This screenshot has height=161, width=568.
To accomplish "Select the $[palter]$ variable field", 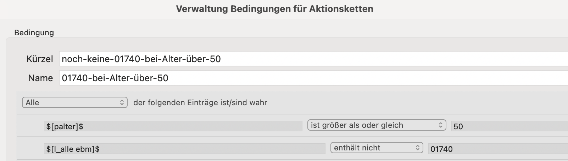I will click(173, 126).
